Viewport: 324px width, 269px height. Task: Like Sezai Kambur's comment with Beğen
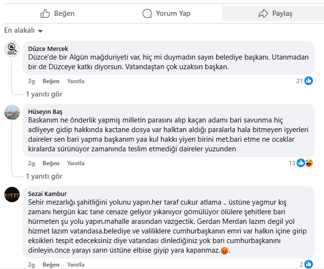click(50, 265)
